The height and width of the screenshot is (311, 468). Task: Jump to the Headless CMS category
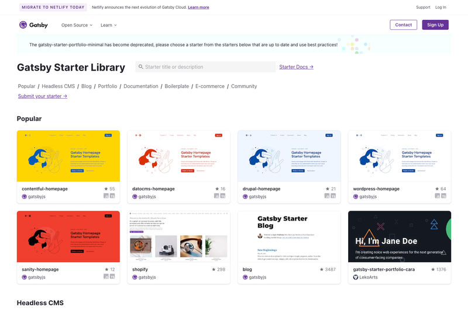tap(58, 86)
